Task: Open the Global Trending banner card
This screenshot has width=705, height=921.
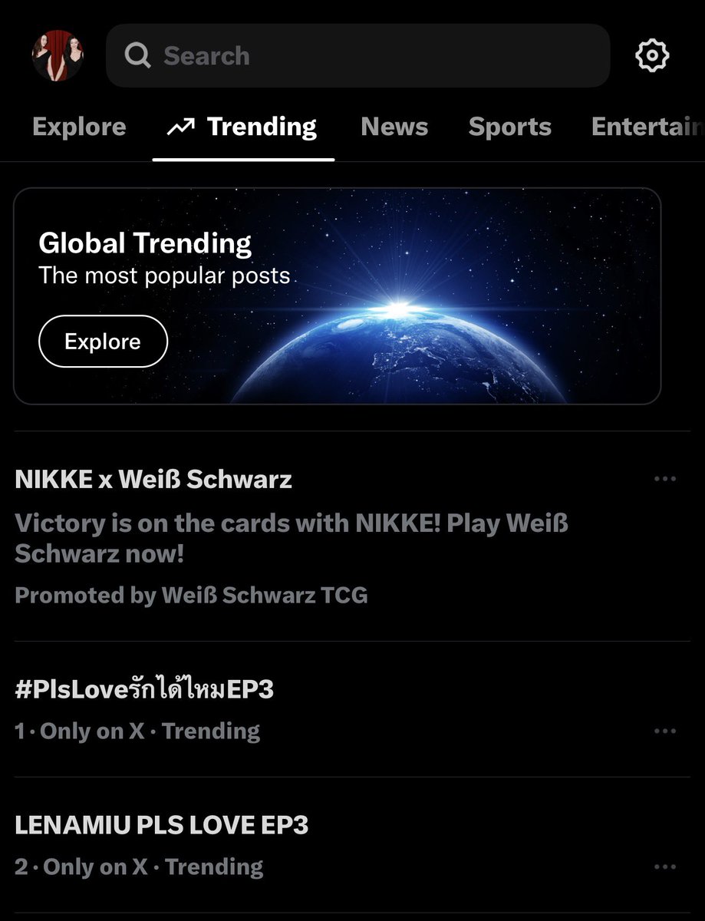Action: pos(337,296)
